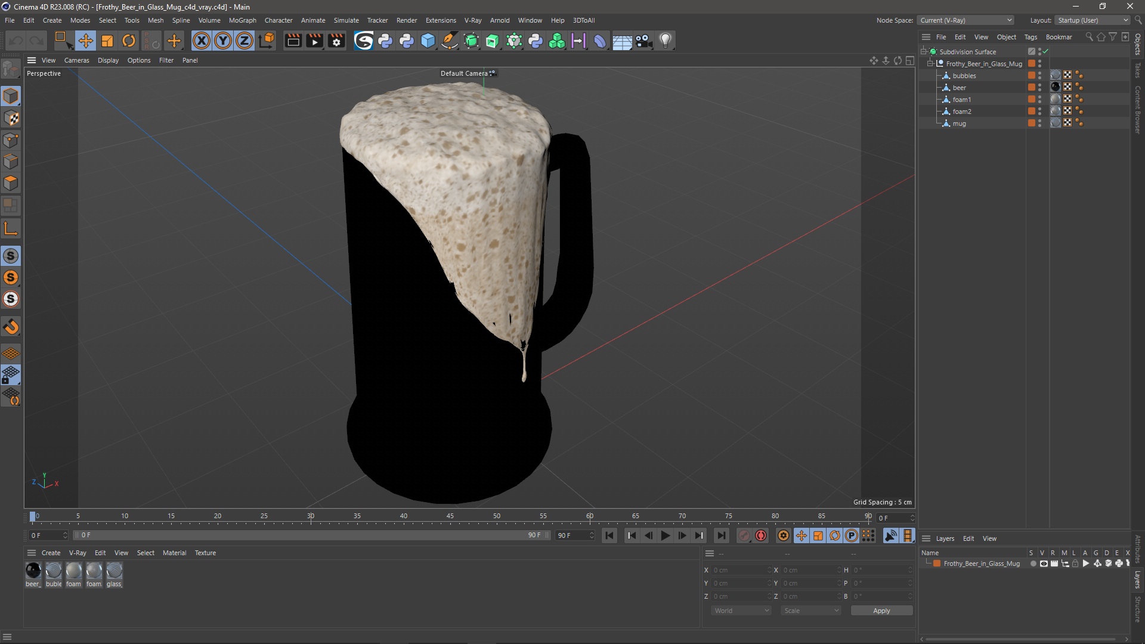1145x644 pixels.
Task: Enable the Polygons mode icon
Action: click(x=11, y=183)
